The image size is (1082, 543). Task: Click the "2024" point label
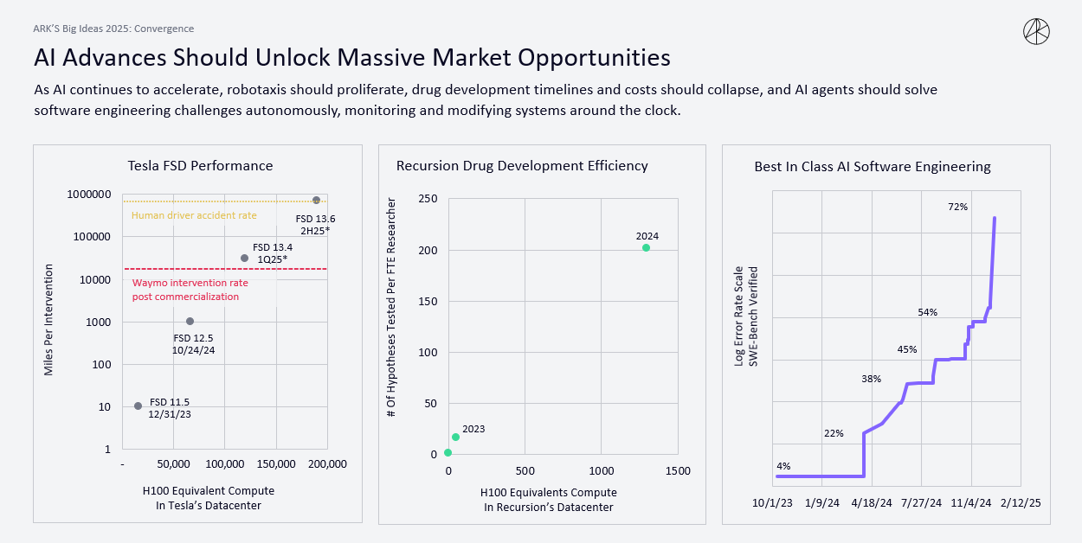pyautogui.click(x=647, y=235)
